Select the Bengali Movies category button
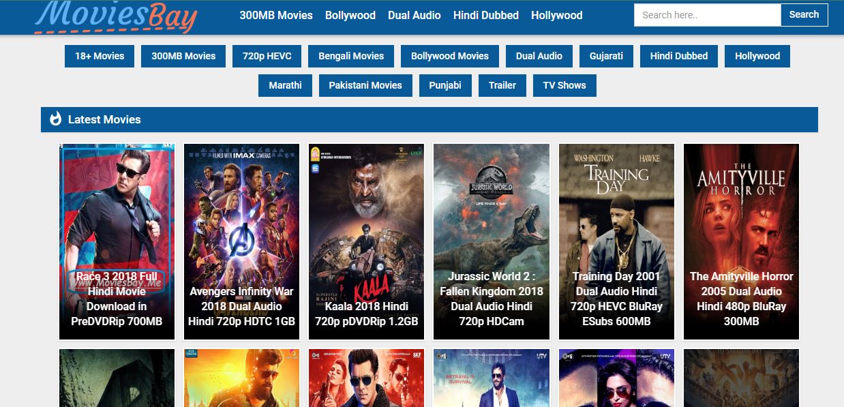This screenshot has height=407, width=844. pos(351,56)
